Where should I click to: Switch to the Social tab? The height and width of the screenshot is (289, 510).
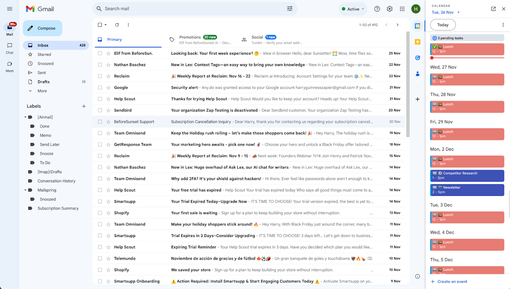pyautogui.click(x=272, y=39)
